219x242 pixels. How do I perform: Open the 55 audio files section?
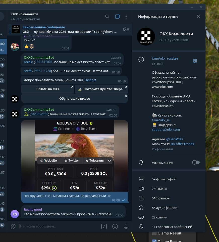tap(169, 208)
